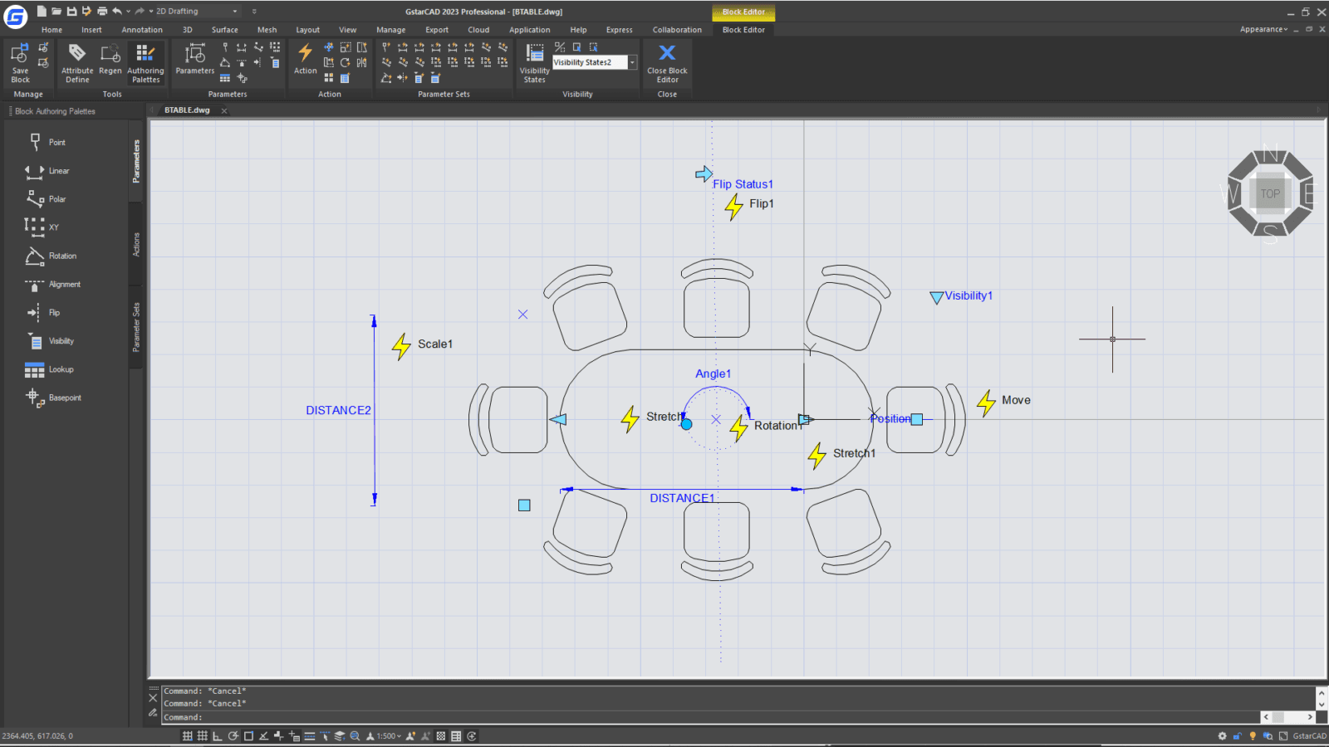Open the Visibility States2 dropdown
This screenshot has width=1329, height=747.
click(x=631, y=61)
